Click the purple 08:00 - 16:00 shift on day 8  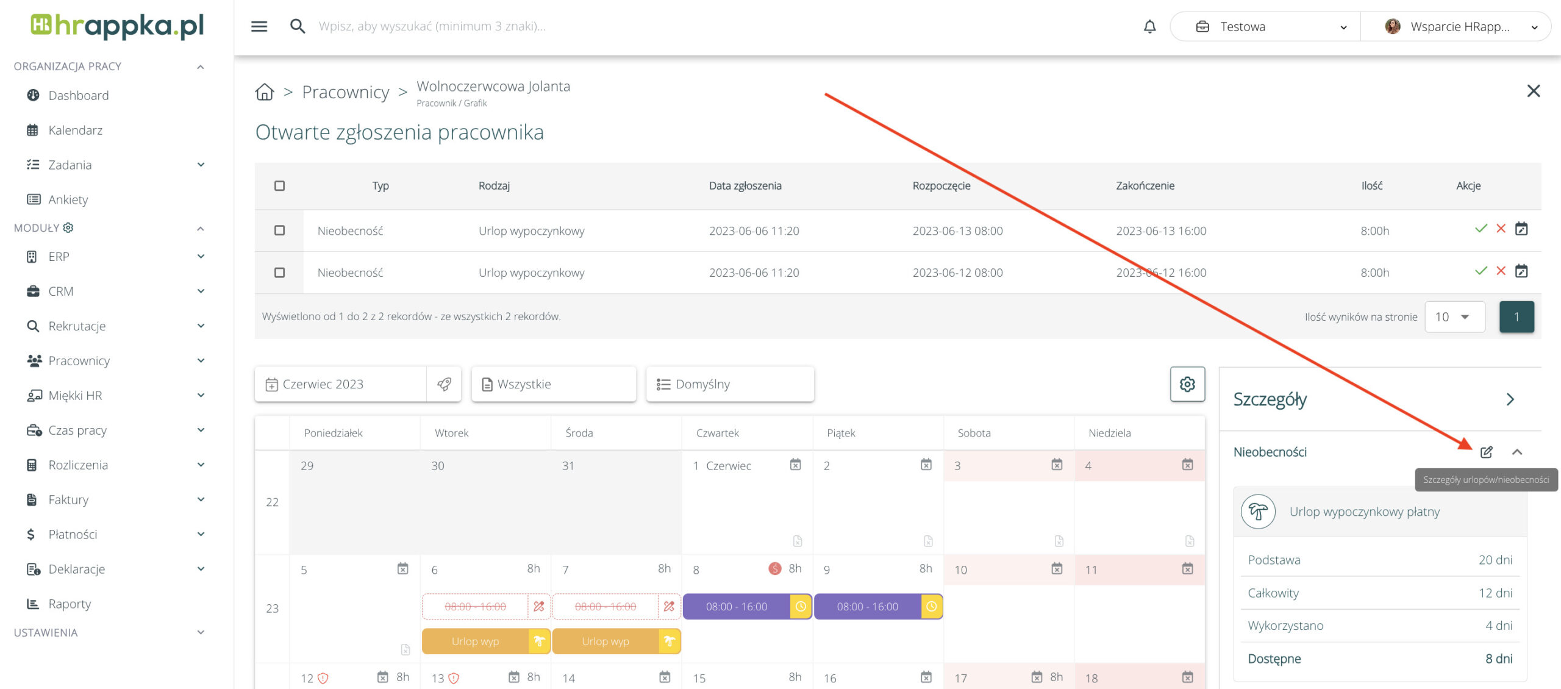[736, 607]
